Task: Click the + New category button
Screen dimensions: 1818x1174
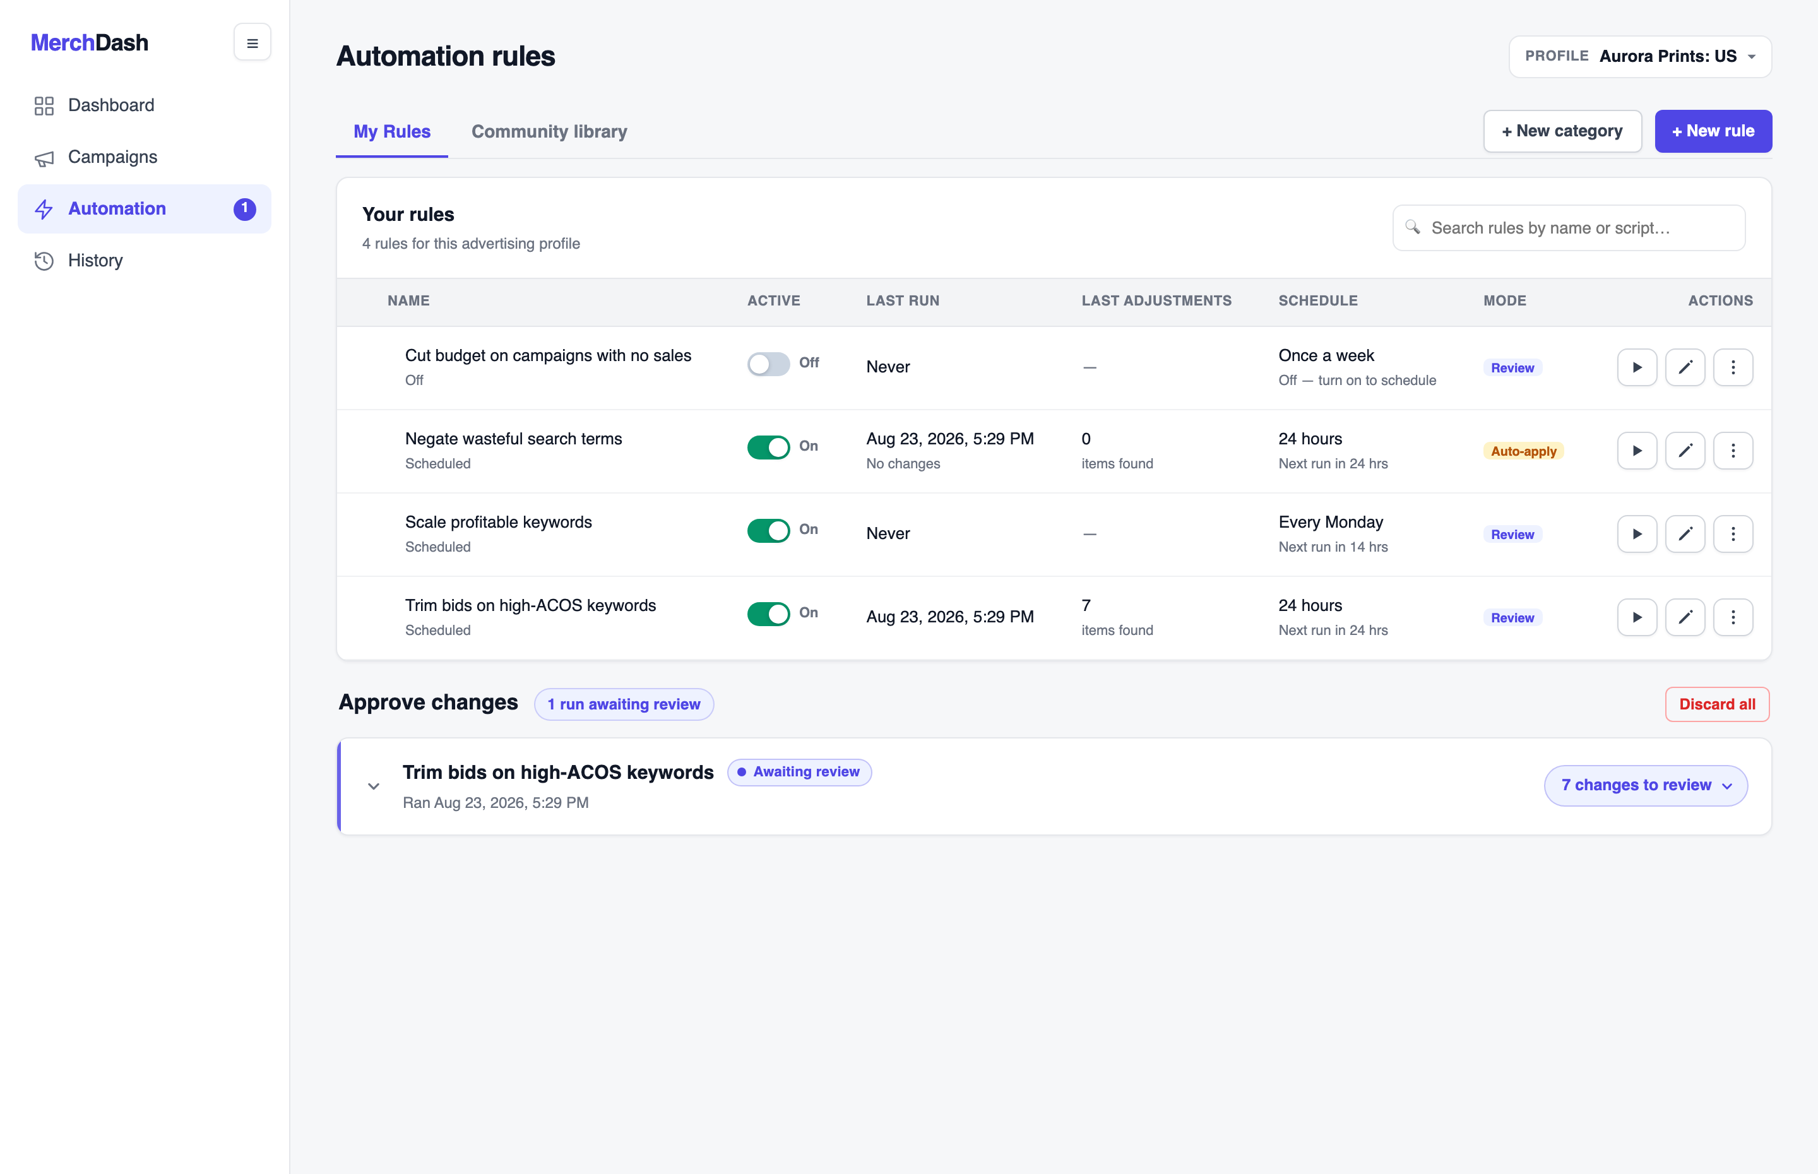Action: [x=1562, y=131]
